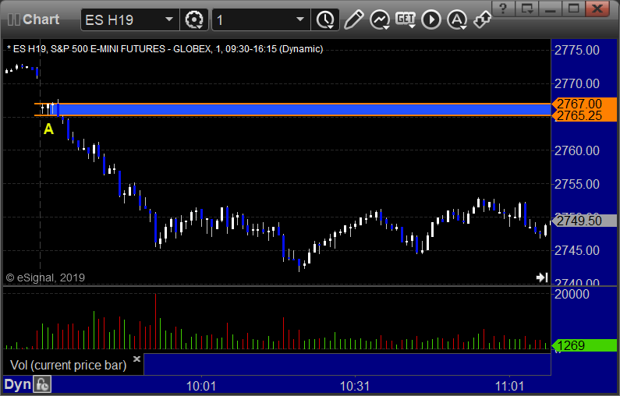Image resolution: width=620 pixels, height=396 pixels.
Task: Click the scroll-to-latest-bar arrow icon
Action: [x=542, y=278]
